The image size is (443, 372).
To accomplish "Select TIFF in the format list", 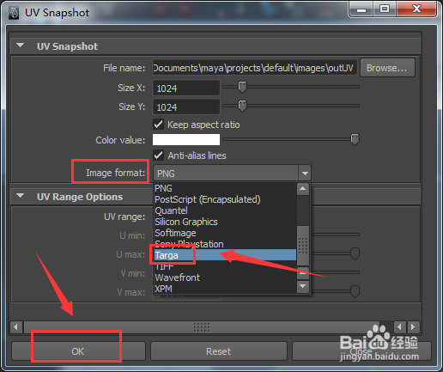I will tap(225, 266).
